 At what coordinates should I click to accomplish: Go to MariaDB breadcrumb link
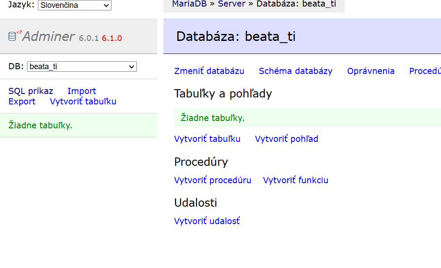[x=189, y=4]
